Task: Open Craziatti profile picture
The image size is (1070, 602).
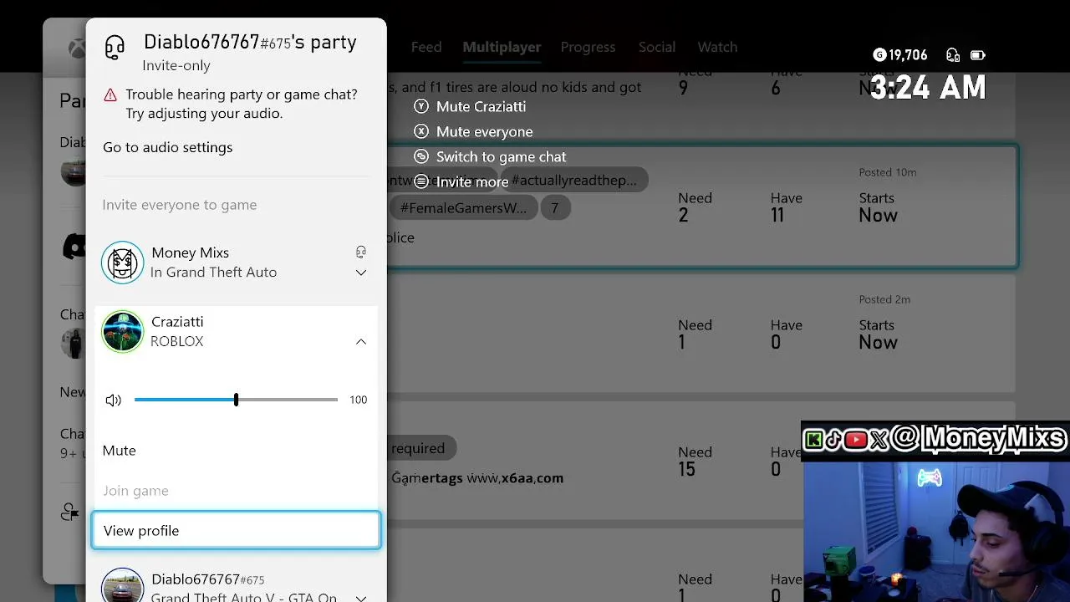Action: pos(123,332)
